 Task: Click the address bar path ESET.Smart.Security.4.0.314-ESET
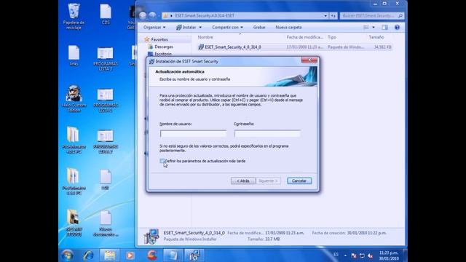(x=205, y=15)
